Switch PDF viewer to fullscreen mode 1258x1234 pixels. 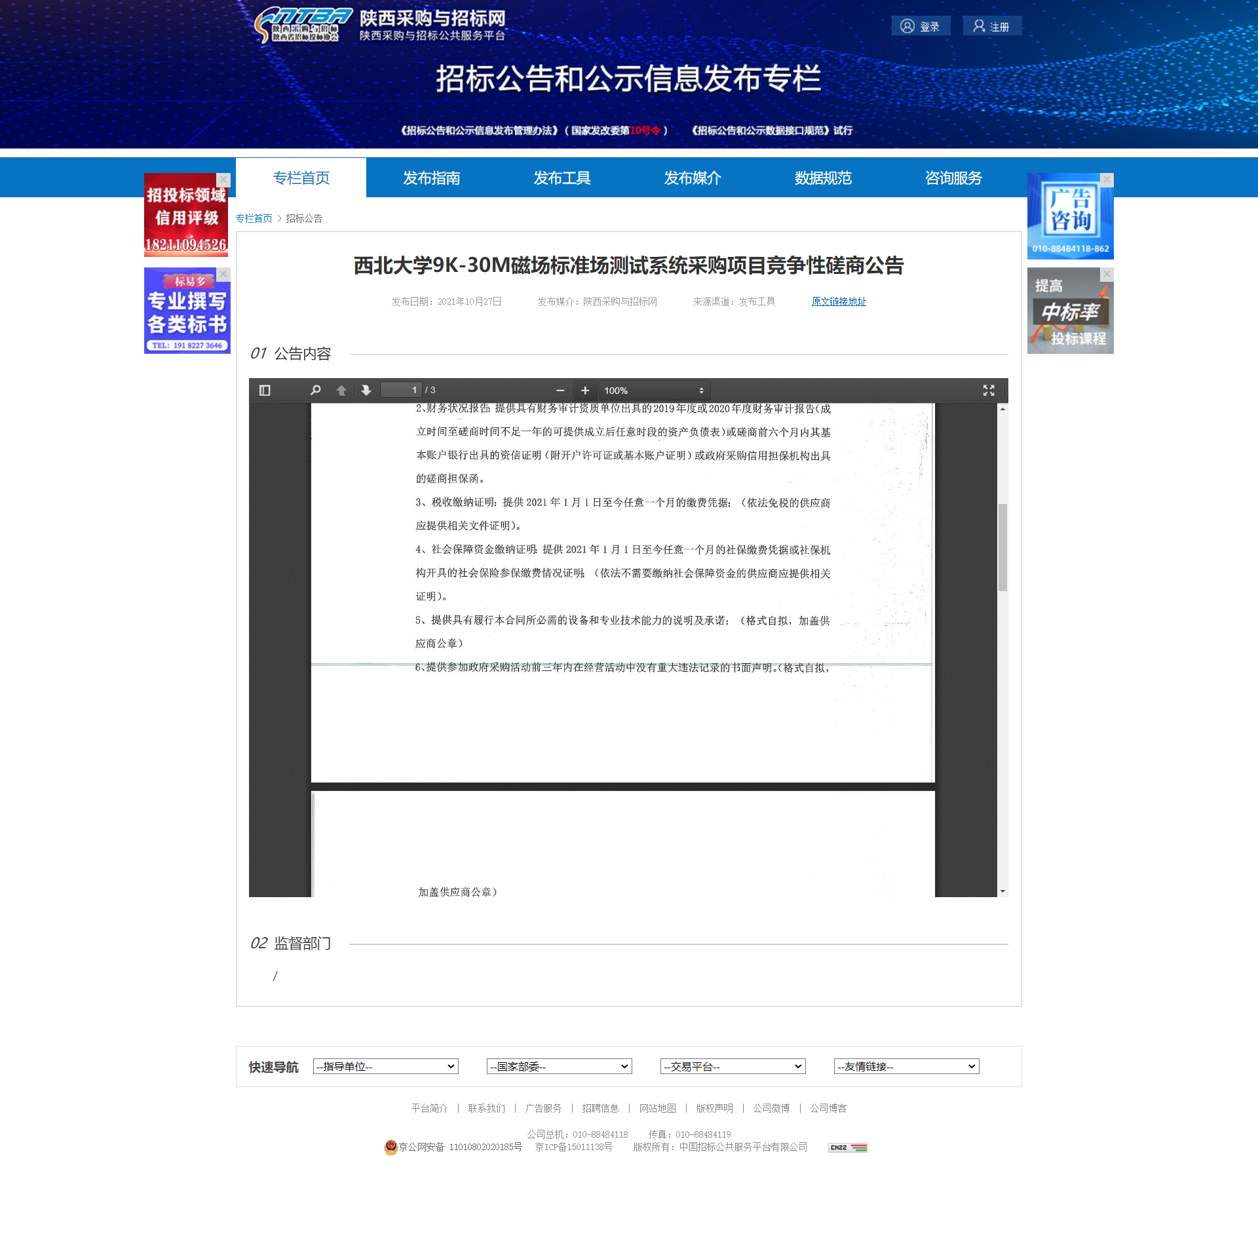tap(989, 391)
